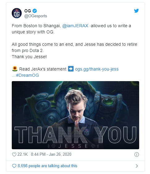
Task: Open the #DreamOG hashtag
Action: pos(28,75)
